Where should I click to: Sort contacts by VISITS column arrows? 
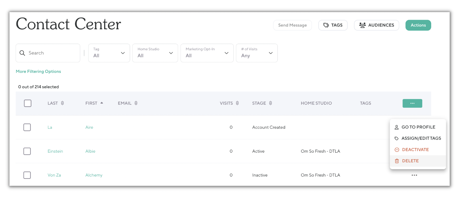(237, 103)
